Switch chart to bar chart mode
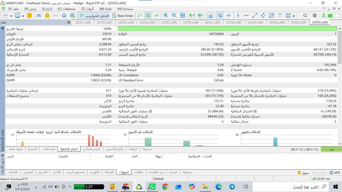Image resolution: width=342 pixels, height=192 pixels. [140, 15]
